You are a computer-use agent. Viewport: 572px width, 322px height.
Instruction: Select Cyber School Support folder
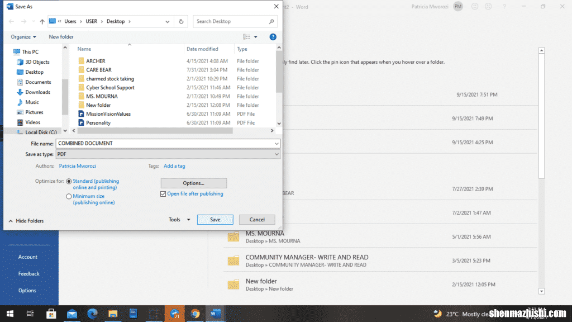pos(110,88)
